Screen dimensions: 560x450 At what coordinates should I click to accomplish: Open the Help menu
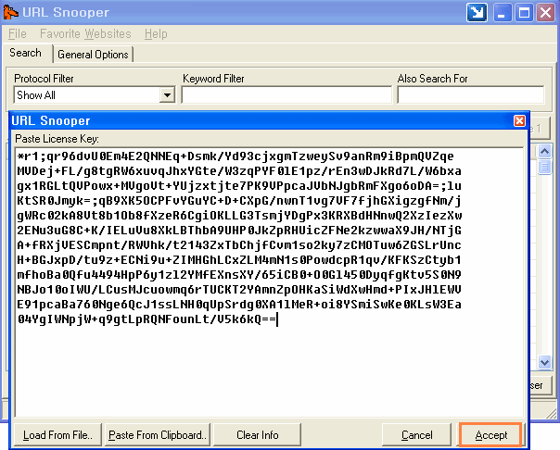tap(156, 34)
